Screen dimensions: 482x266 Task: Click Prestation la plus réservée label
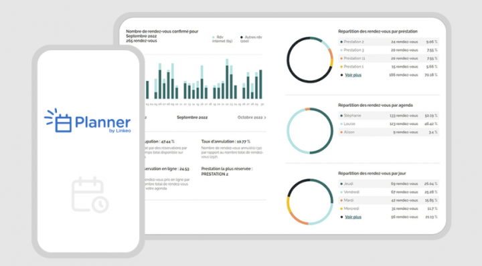pyautogui.click(x=227, y=168)
